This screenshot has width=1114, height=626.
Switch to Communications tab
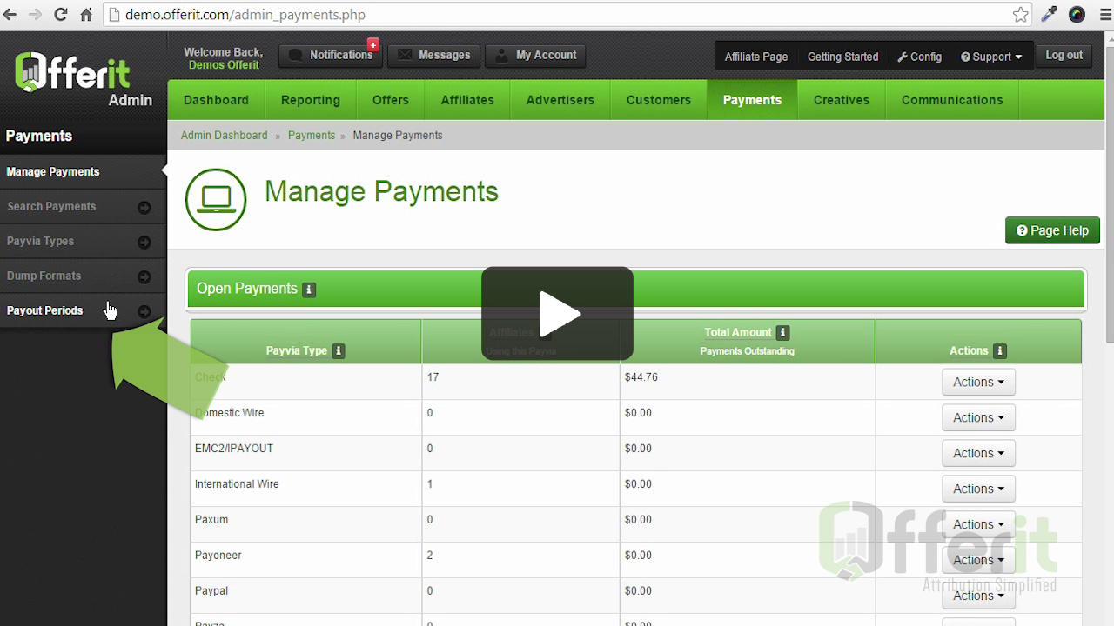[x=952, y=100]
